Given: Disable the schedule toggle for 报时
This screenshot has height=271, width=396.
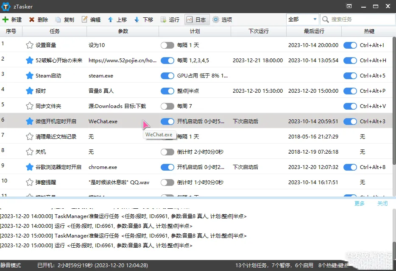Looking at the screenshot, I should (167, 91).
